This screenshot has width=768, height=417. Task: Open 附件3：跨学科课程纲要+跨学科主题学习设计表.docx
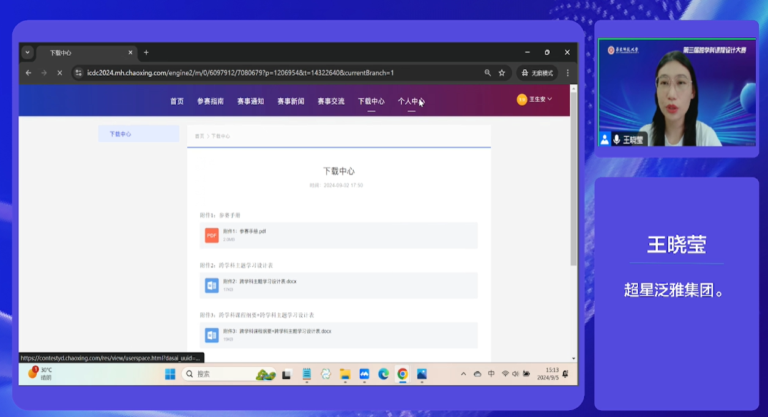point(338,335)
